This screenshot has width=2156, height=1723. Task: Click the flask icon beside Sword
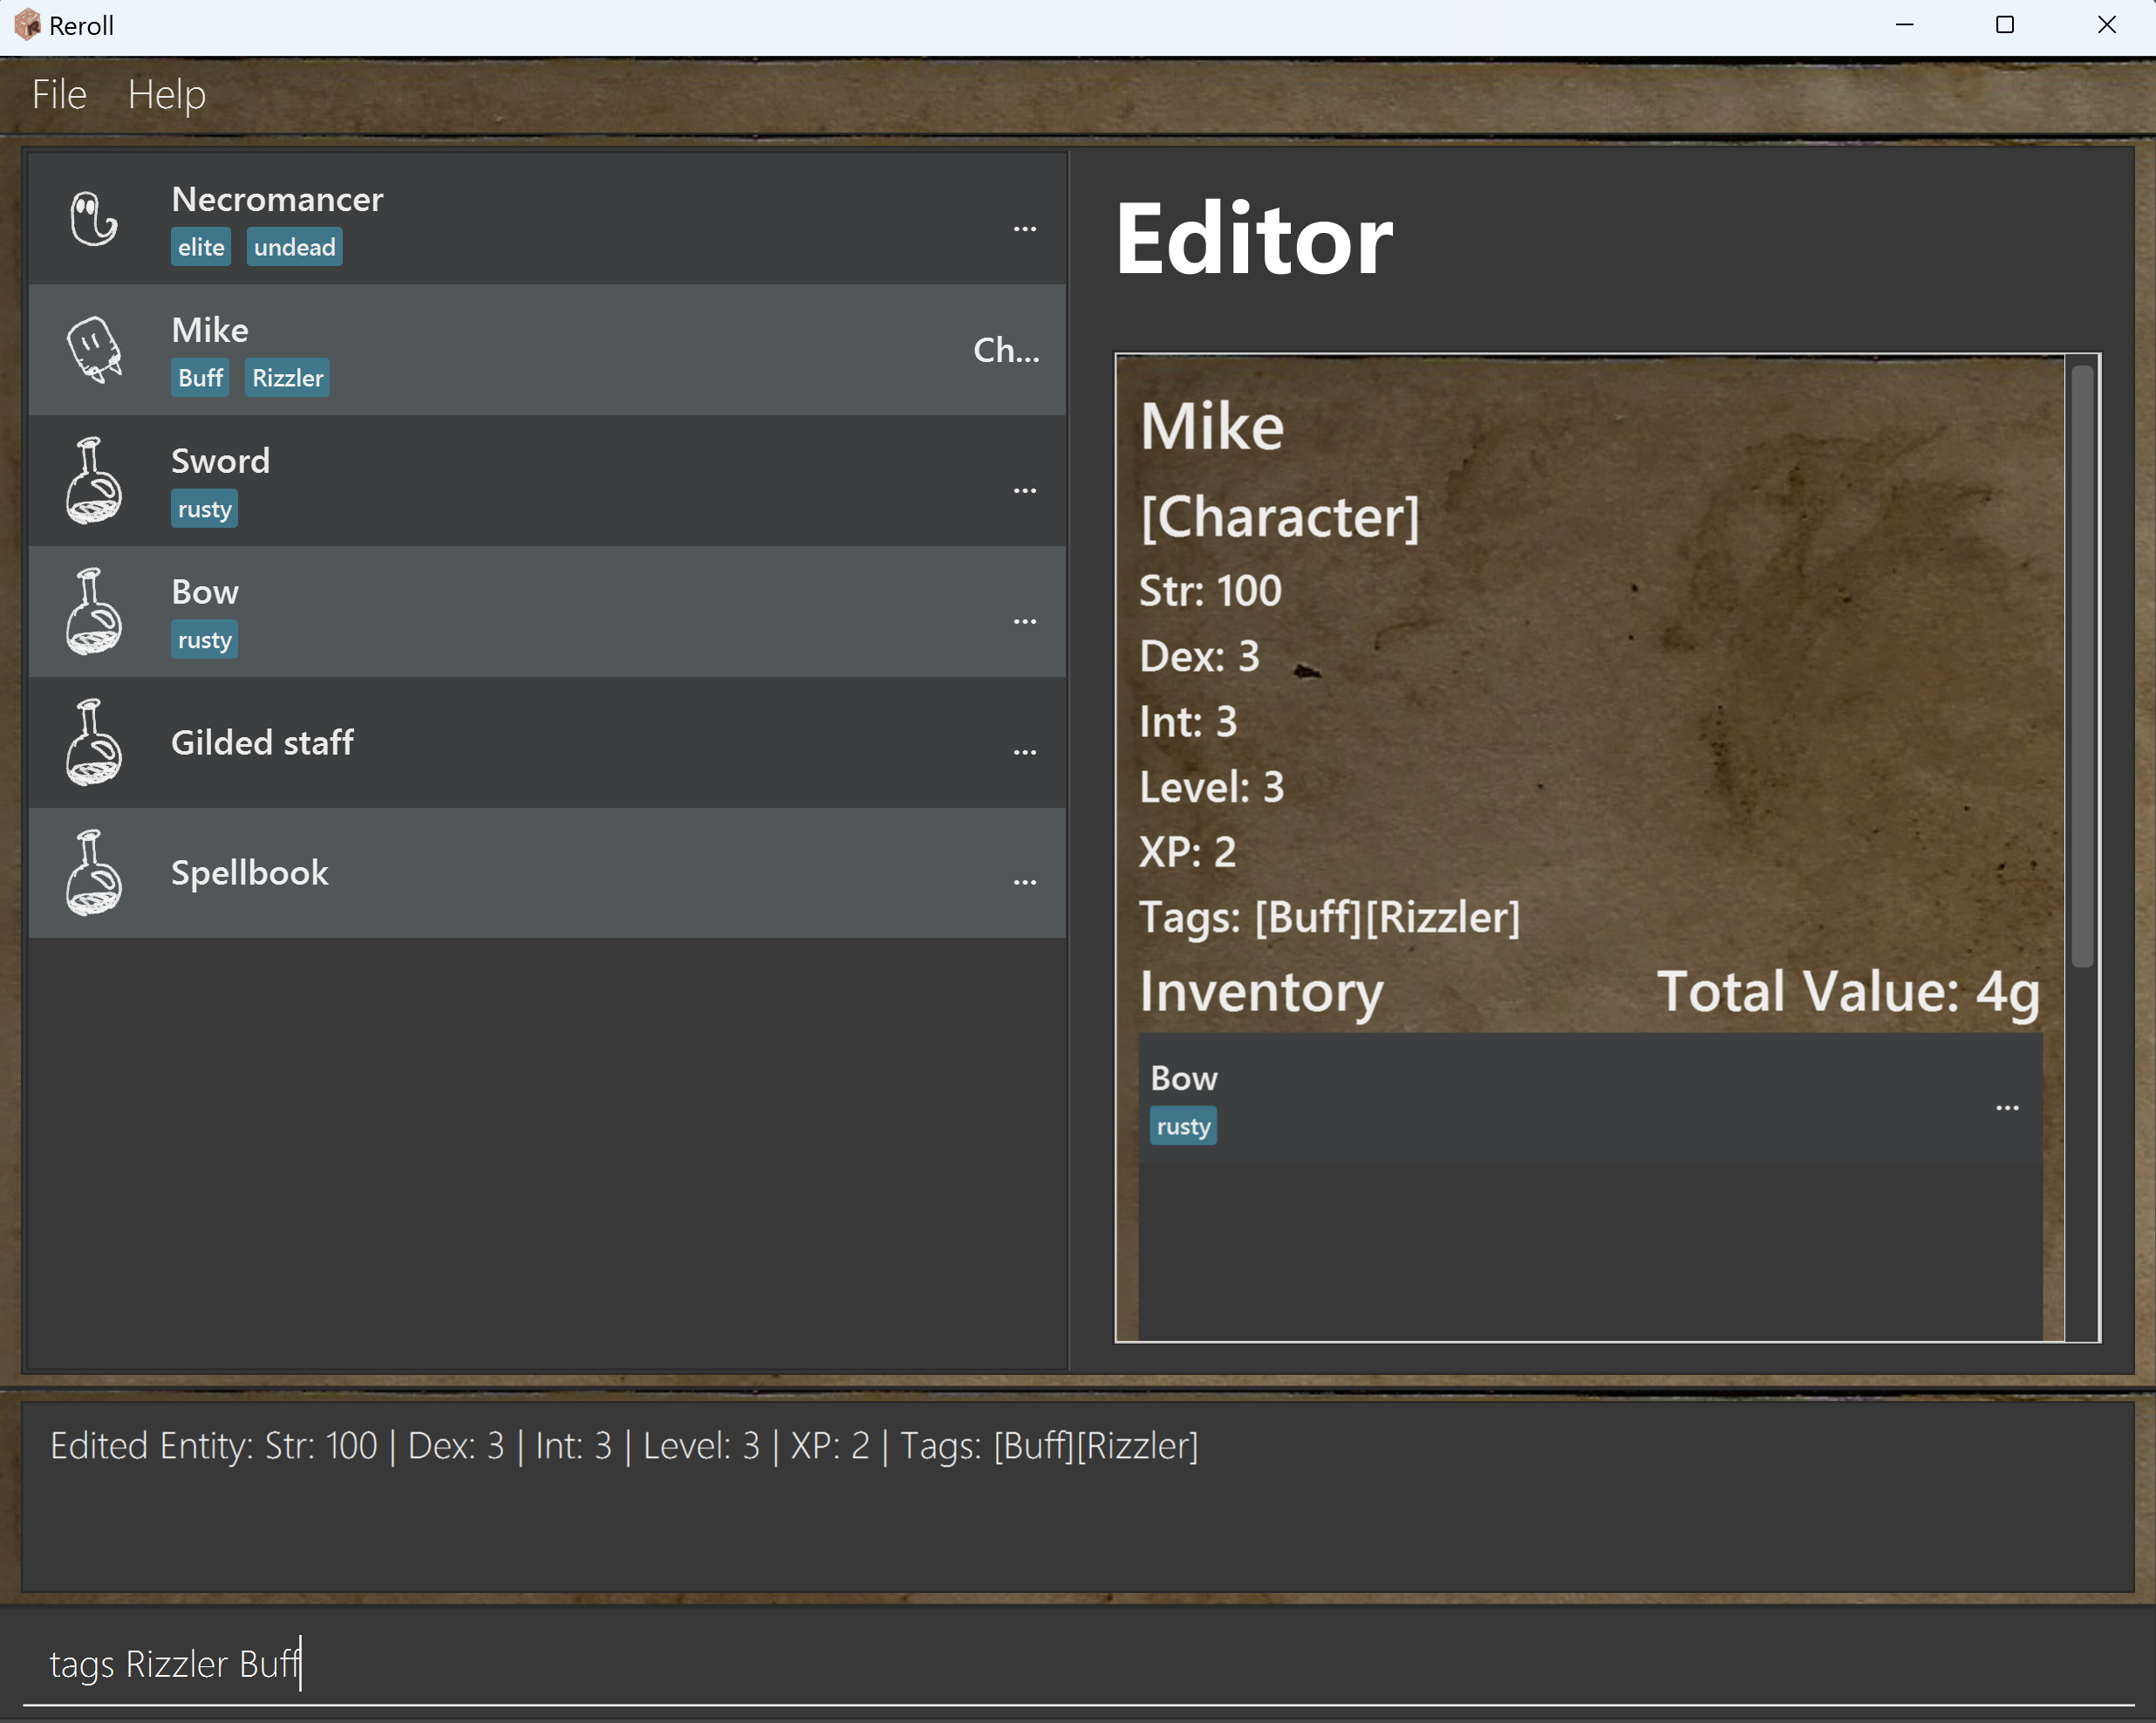click(x=94, y=480)
